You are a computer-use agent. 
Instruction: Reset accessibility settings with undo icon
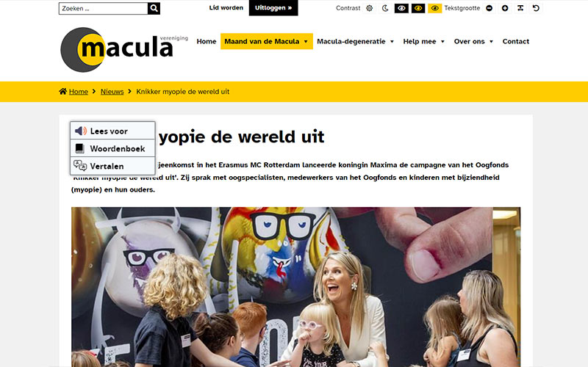(x=536, y=8)
